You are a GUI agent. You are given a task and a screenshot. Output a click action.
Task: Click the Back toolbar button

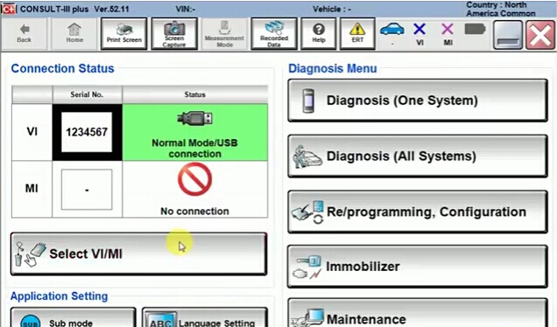point(24,34)
